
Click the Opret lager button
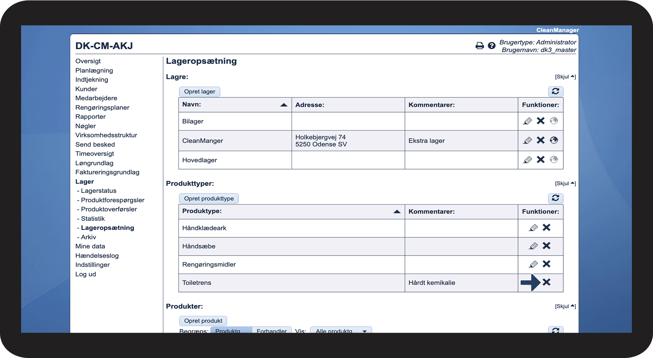click(x=200, y=92)
